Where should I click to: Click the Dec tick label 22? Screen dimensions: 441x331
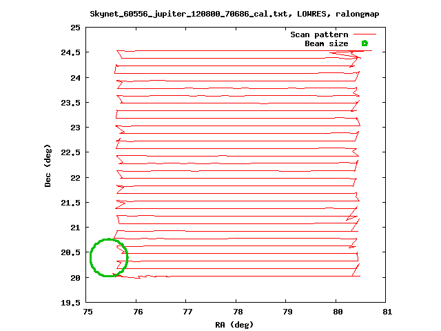point(75,178)
